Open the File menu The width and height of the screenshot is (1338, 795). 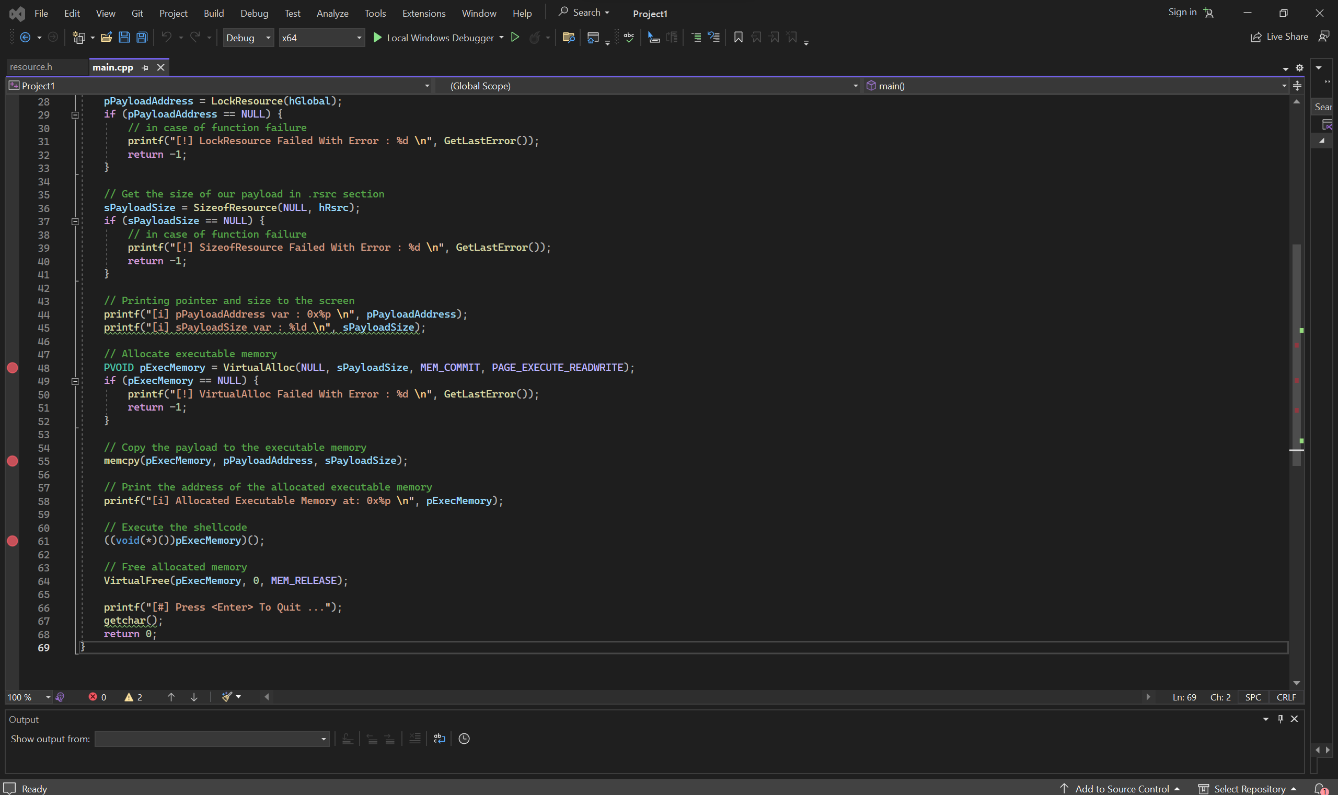(x=41, y=13)
